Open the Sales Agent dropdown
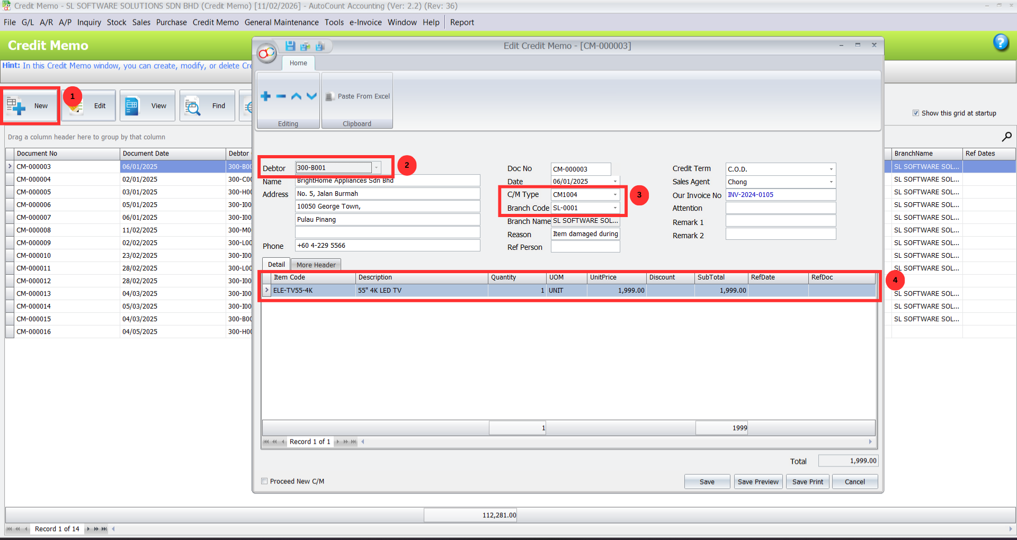The height and width of the screenshot is (540, 1017). click(831, 182)
